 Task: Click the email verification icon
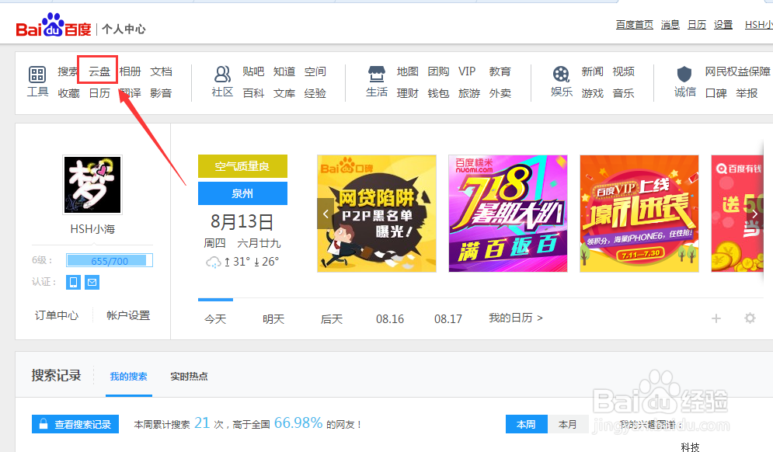tap(92, 282)
